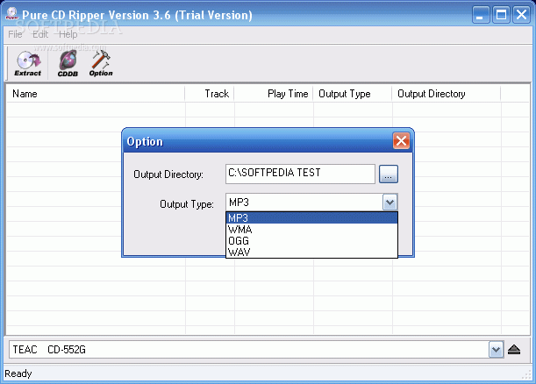Click the Output Type: label

(187, 204)
